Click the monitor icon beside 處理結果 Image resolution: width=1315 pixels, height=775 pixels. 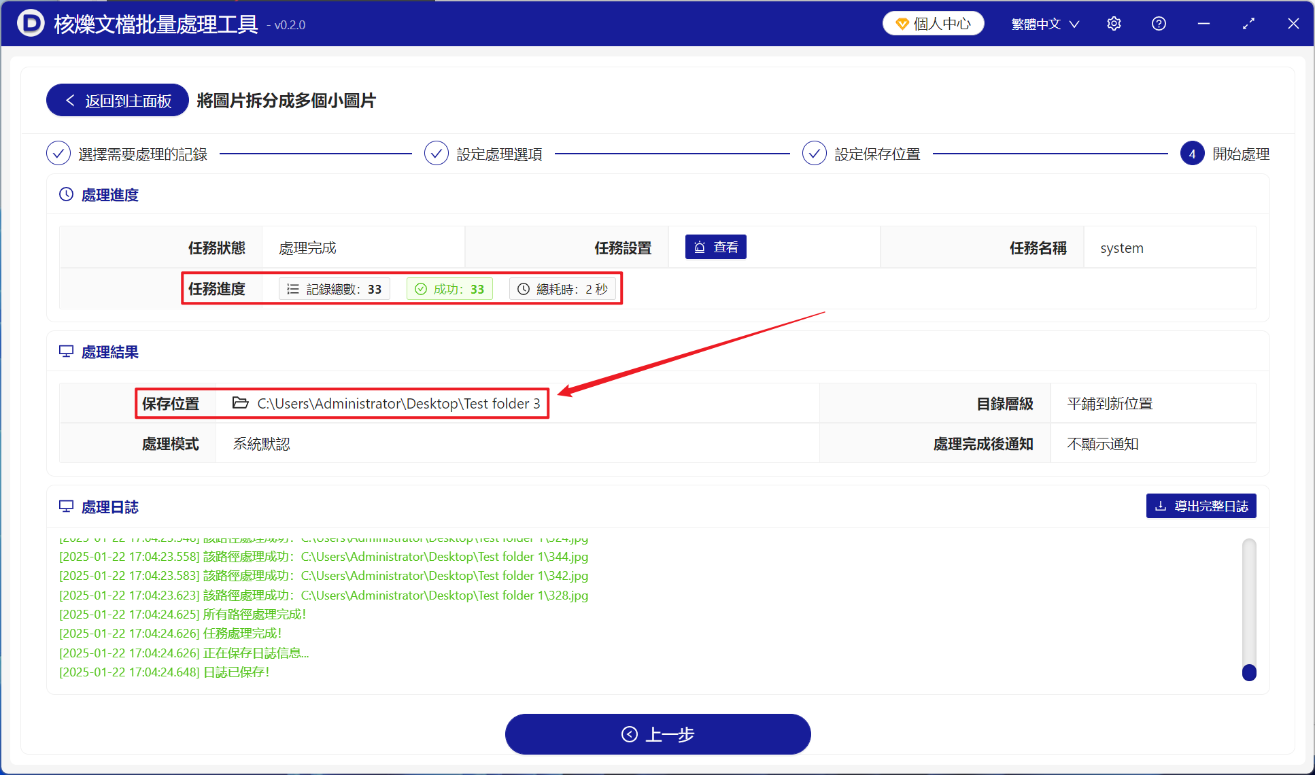[x=66, y=351]
